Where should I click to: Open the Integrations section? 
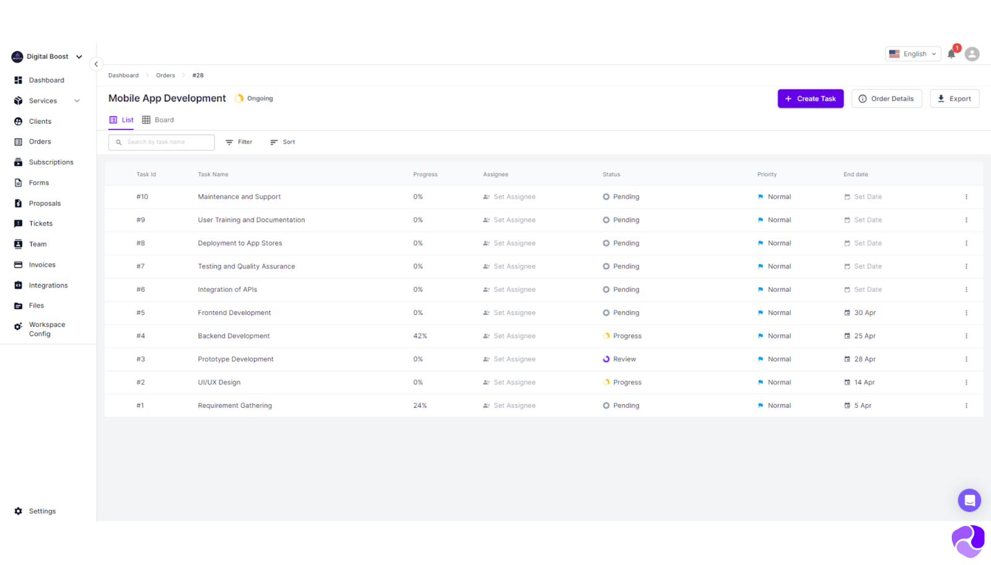click(48, 285)
